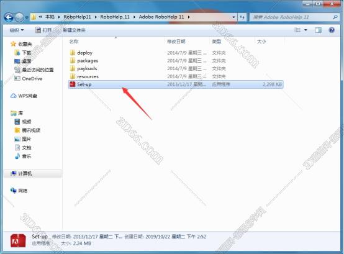Click the payloads folder icon

pyautogui.click(x=73, y=68)
